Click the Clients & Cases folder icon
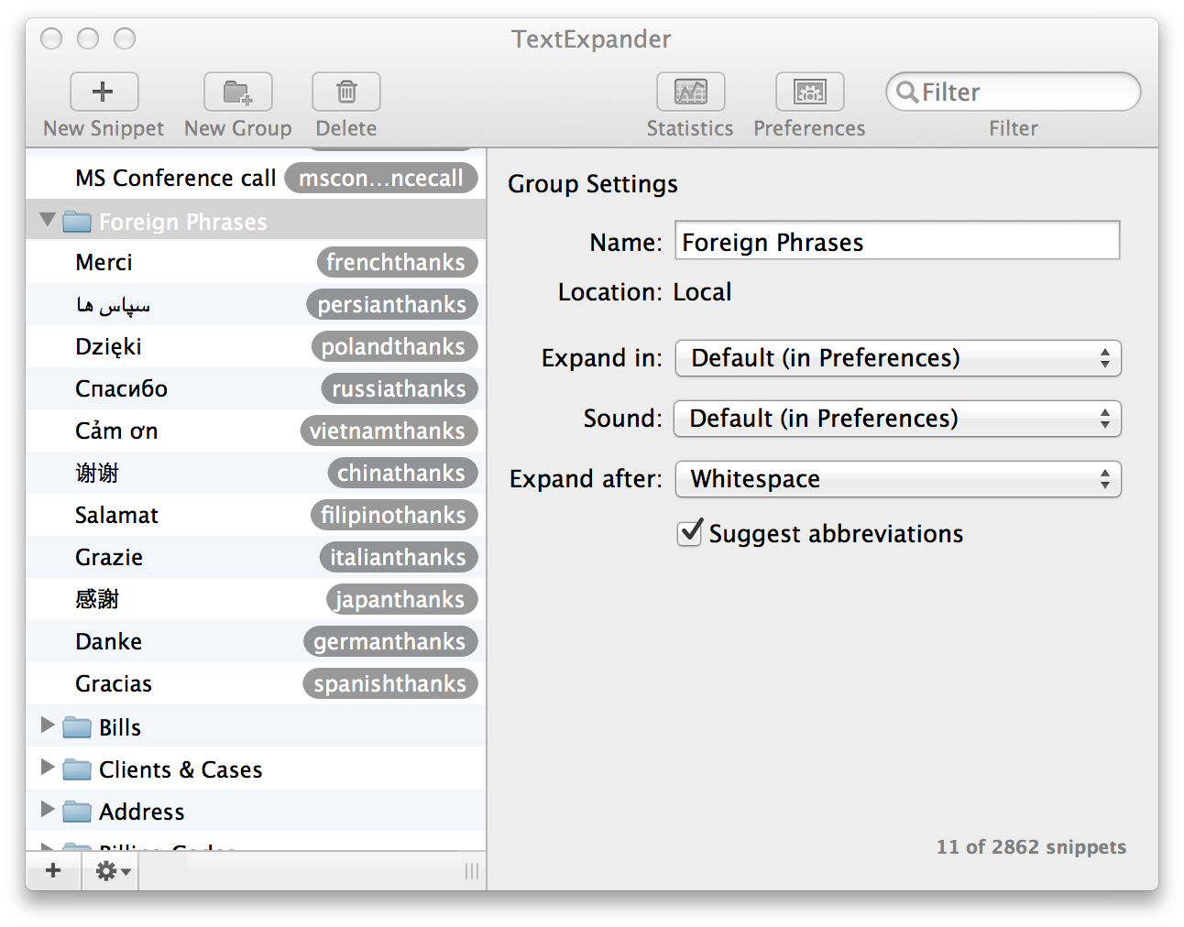 tap(77, 769)
